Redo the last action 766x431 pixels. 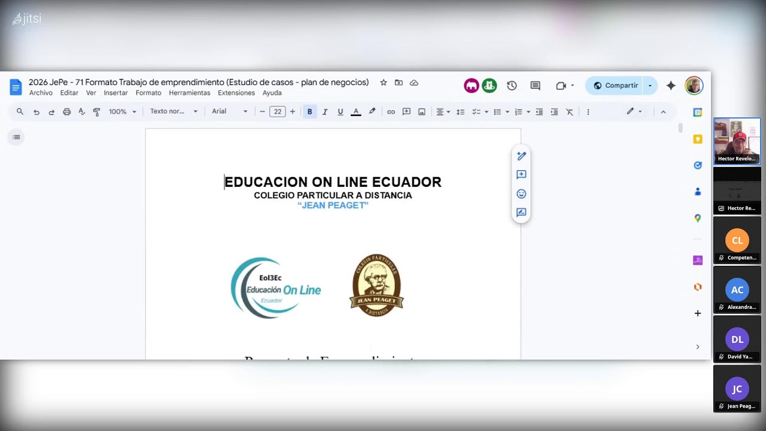51,111
